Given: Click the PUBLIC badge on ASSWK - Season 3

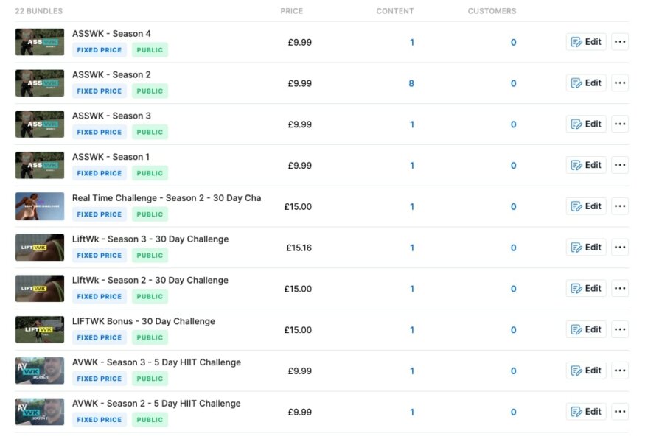Looking at the screenshot, I should pos(150,132).
